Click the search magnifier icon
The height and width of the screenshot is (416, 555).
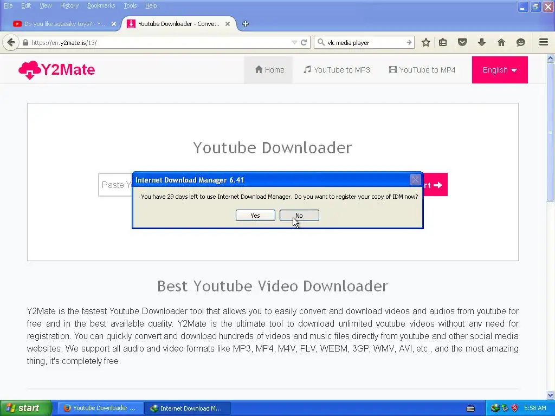click(321, 42)
